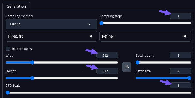
Task: Click the Hires. fix triangle icon
Action: pos(91,36)
